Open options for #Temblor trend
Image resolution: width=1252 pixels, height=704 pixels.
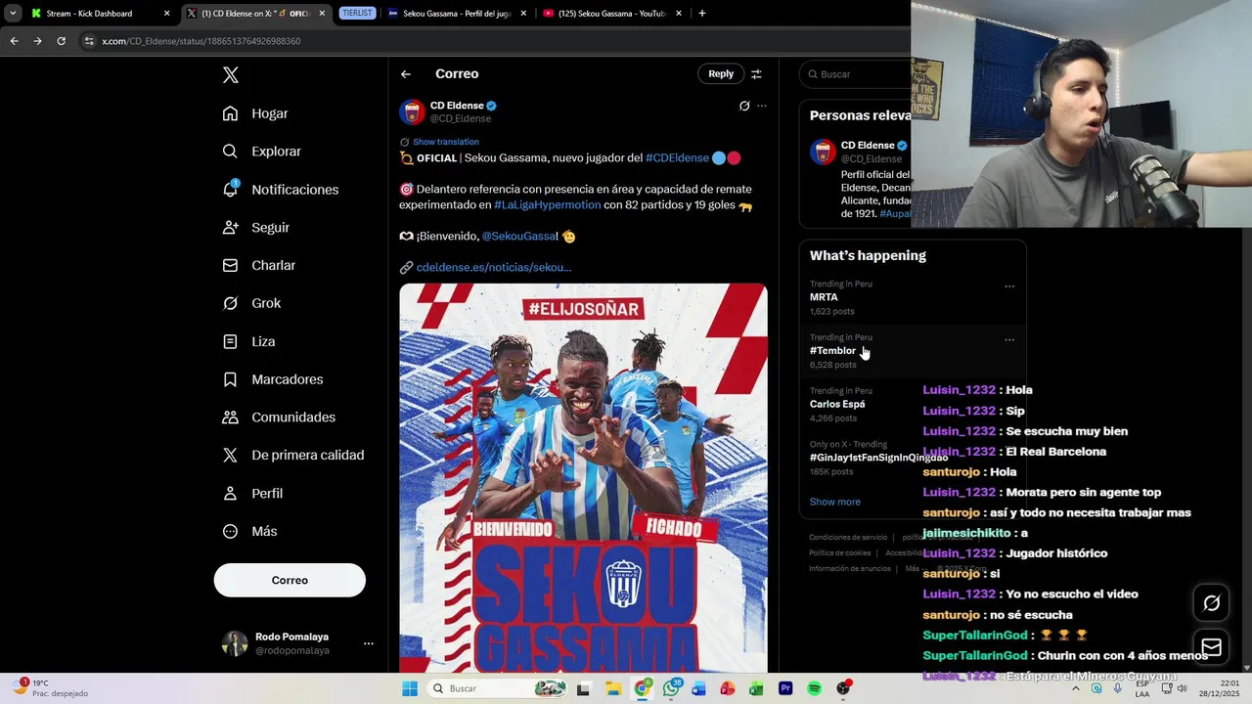1009,340
